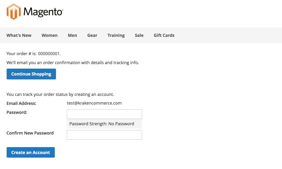The image size is (282, 169).
Task: Click the Continue Shopping button
Action: [x=31, y=74]
